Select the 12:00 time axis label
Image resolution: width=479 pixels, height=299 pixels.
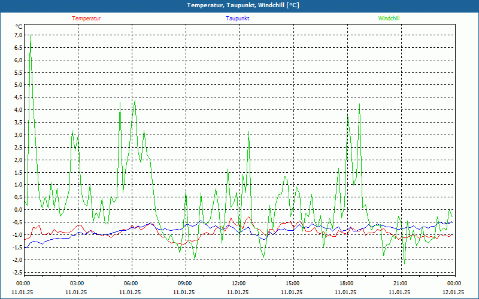(x=238, y=283)
